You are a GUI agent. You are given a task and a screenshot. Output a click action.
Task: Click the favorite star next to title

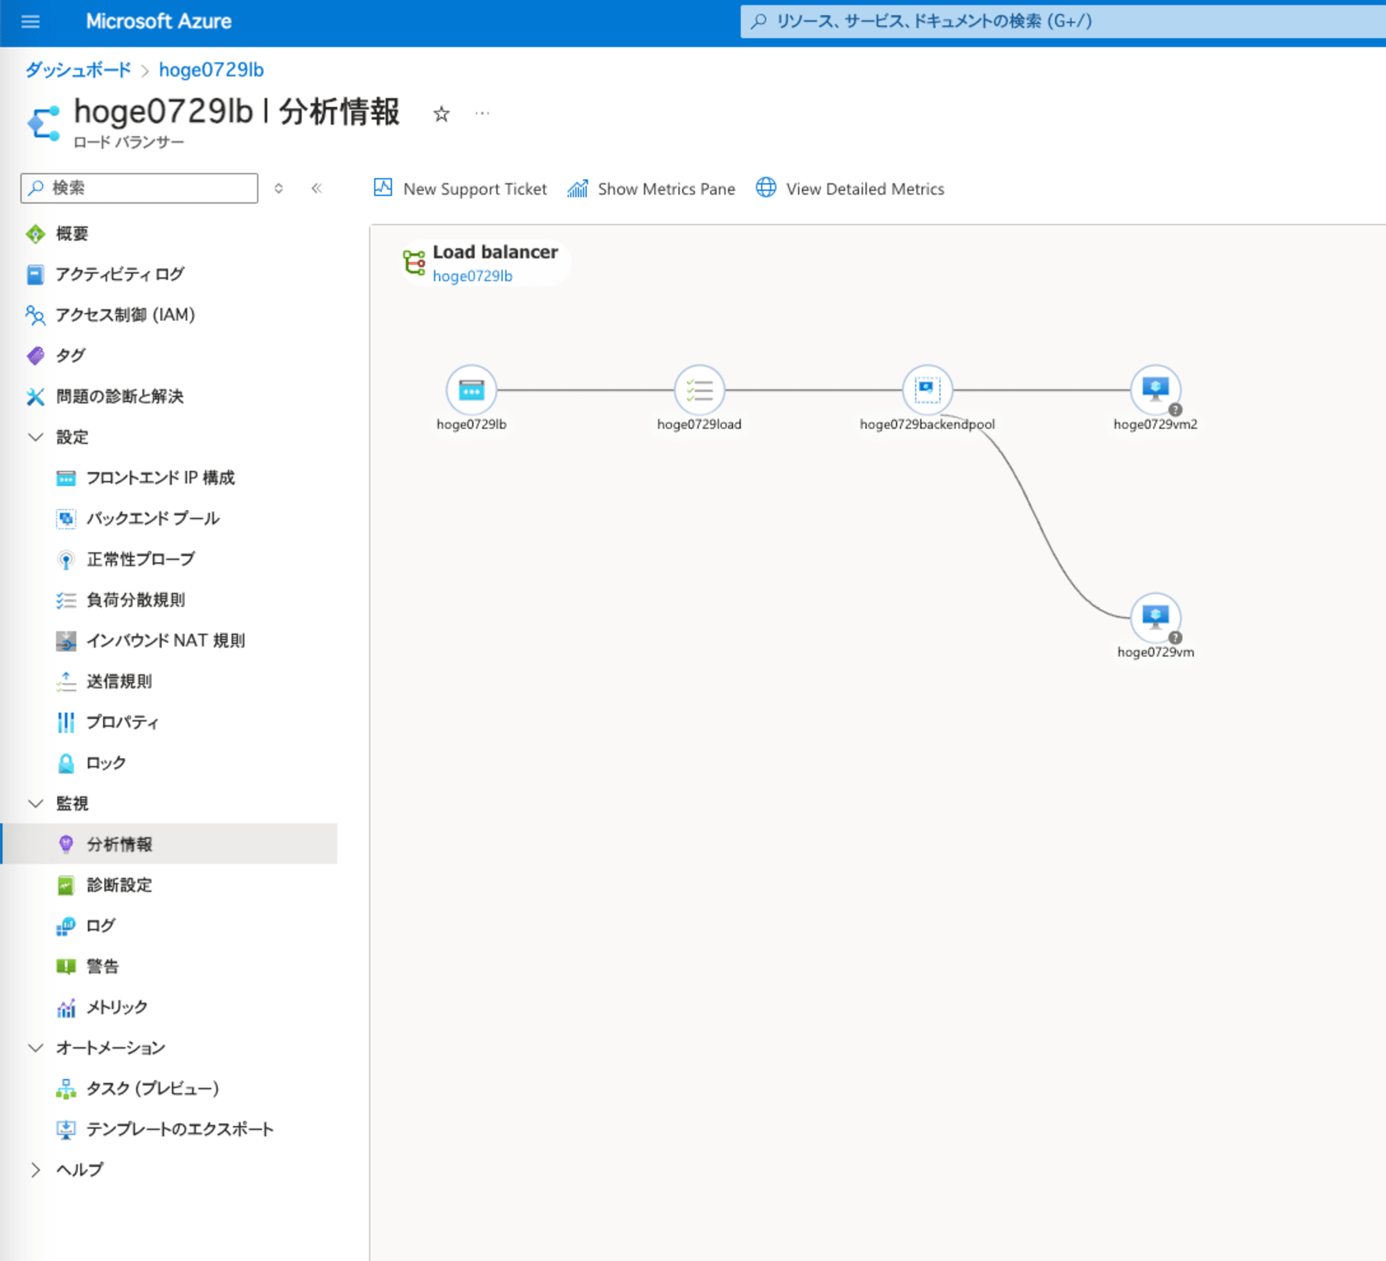pyautogui.click(x=441, y=114)
